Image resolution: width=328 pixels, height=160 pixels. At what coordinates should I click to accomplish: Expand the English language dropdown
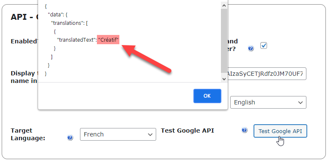click(268, 102)
